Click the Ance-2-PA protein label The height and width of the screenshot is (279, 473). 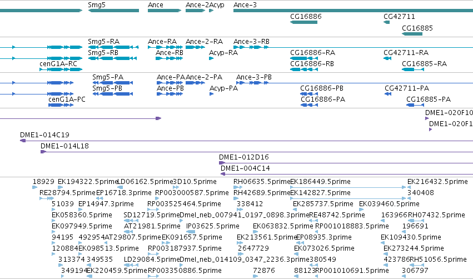[204, 77]
